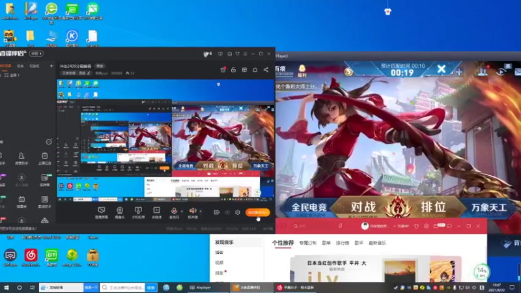The image size is (521, 293).
Task: Click the search field in NetEase music
Action: click(313, 226)
